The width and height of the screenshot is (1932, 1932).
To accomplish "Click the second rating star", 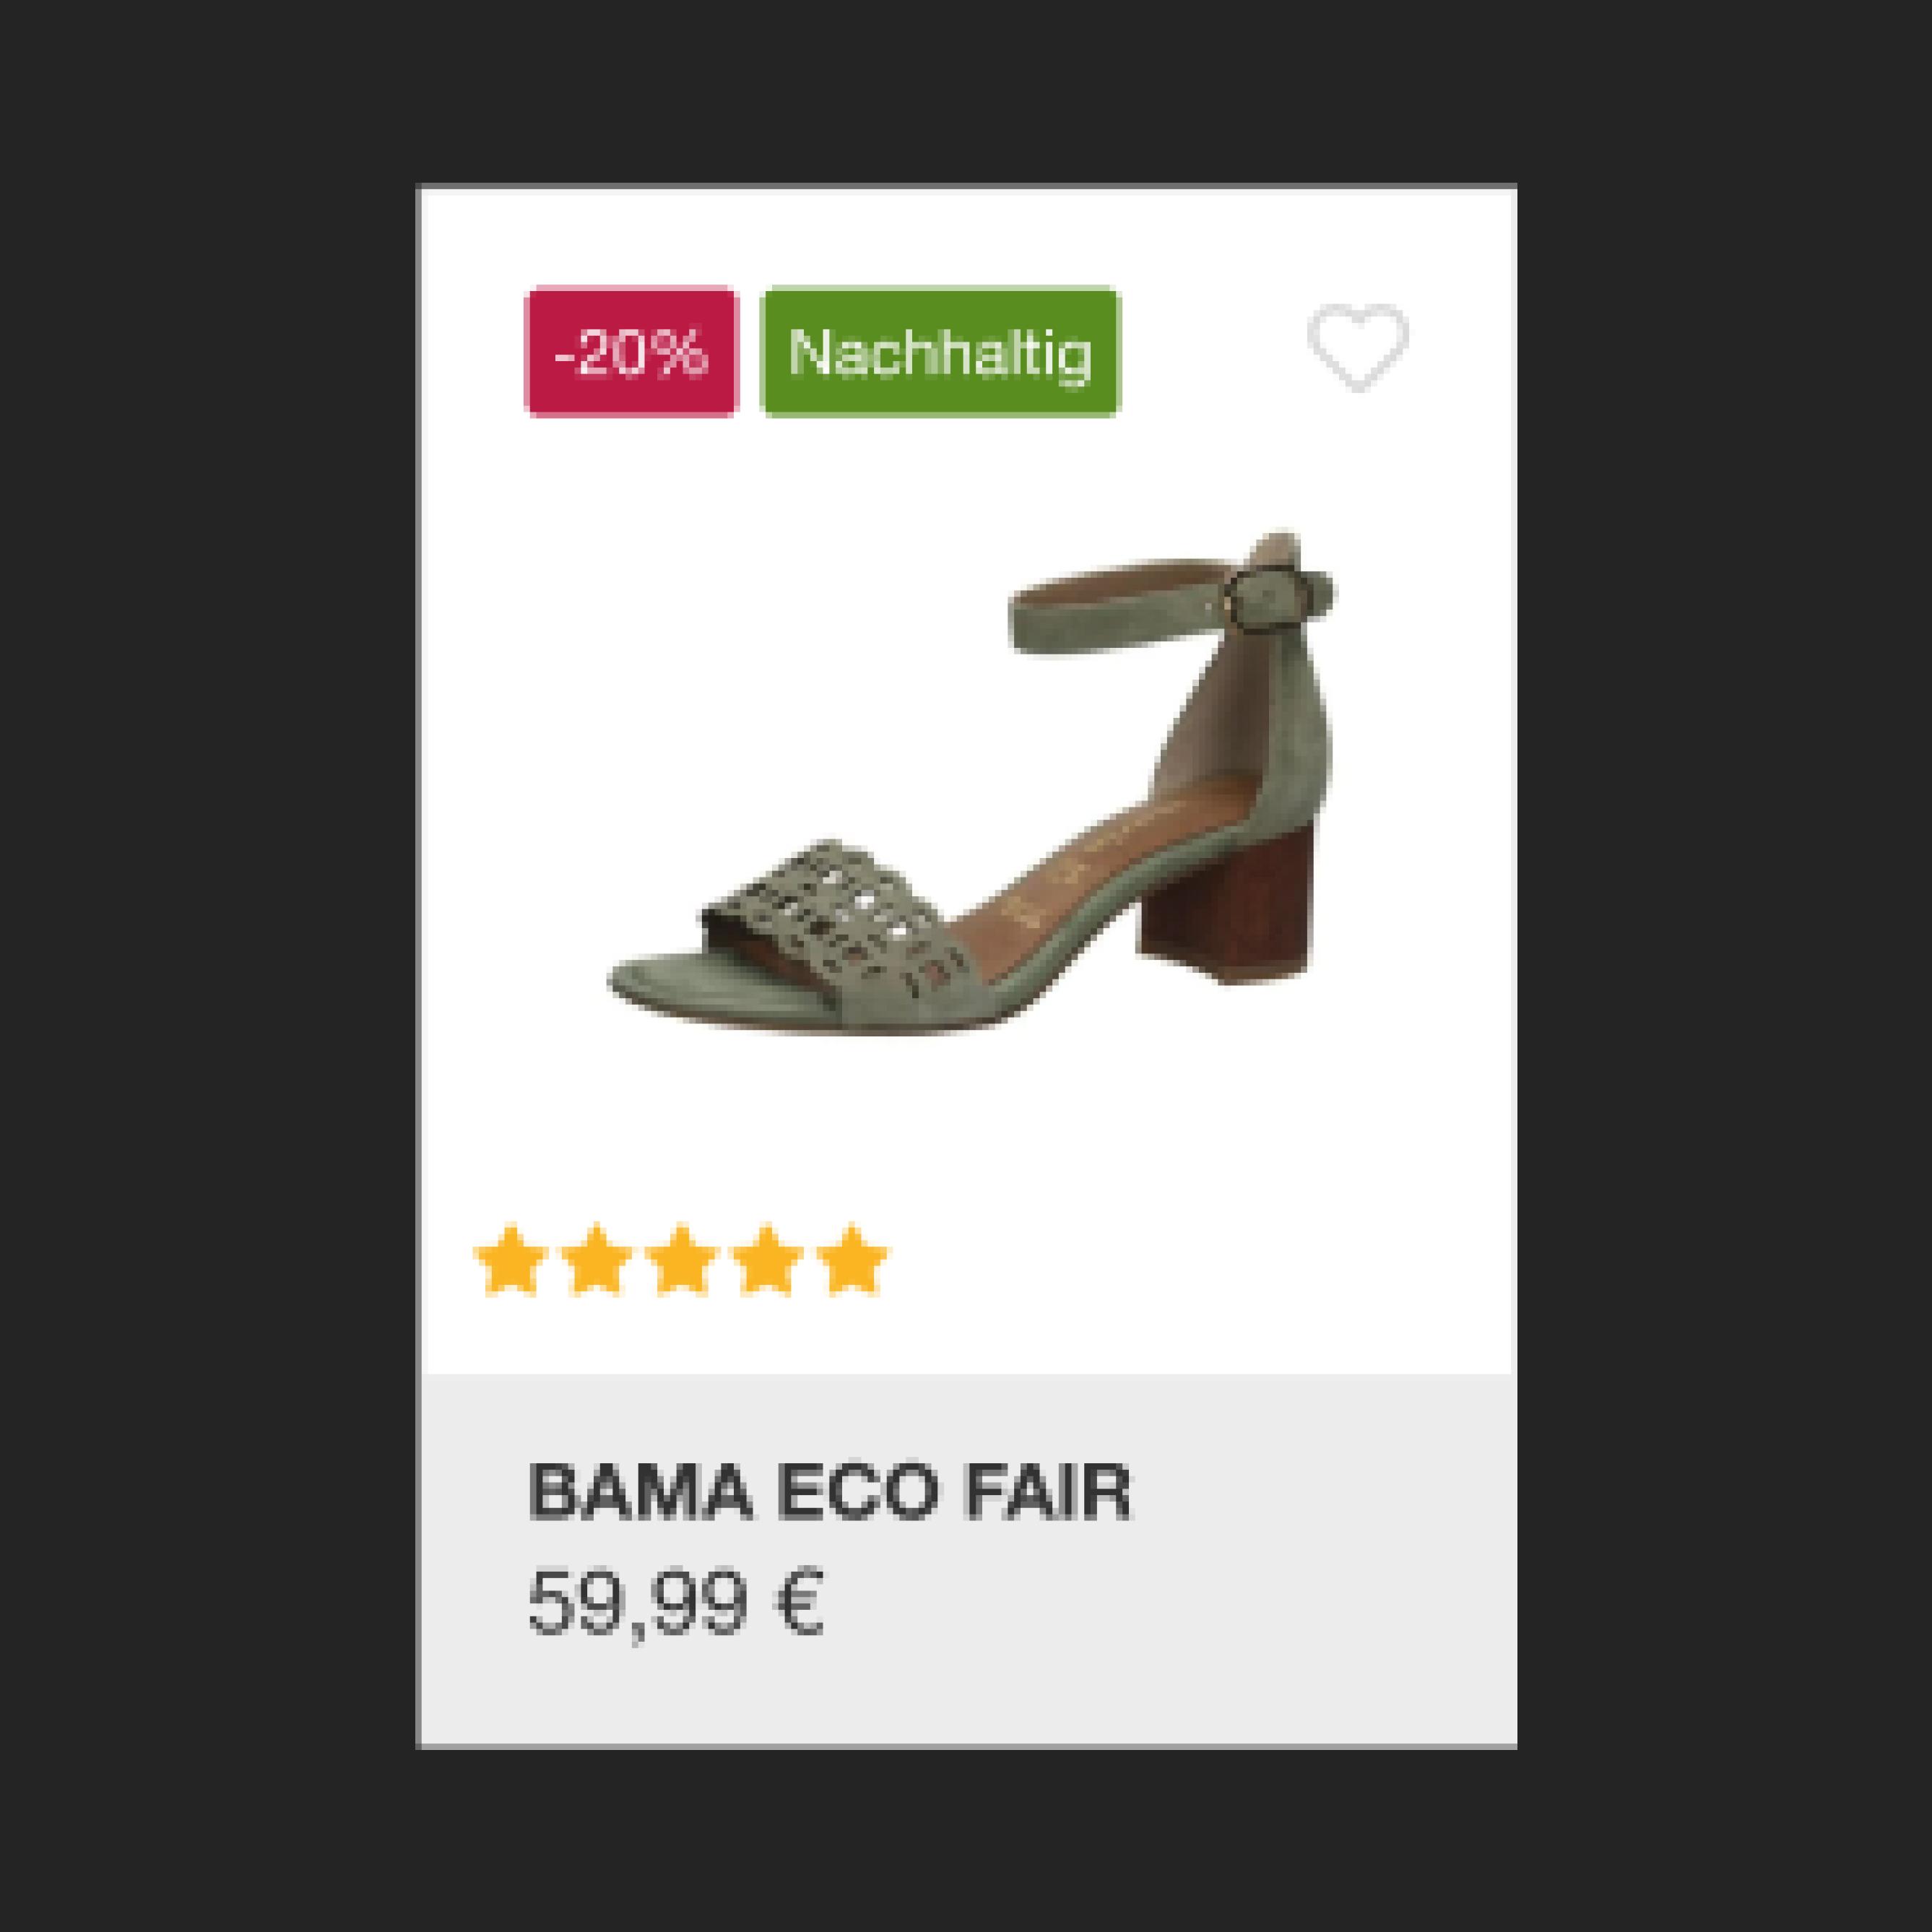I will pyautogui.click(x=596, y=1259).
